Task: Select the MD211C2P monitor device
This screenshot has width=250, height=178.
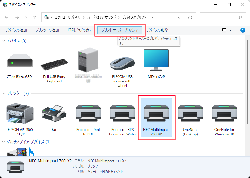Action: click(156, 60)
